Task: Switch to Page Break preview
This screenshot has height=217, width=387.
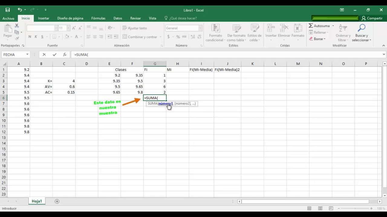Action: [x=331, y=209]
